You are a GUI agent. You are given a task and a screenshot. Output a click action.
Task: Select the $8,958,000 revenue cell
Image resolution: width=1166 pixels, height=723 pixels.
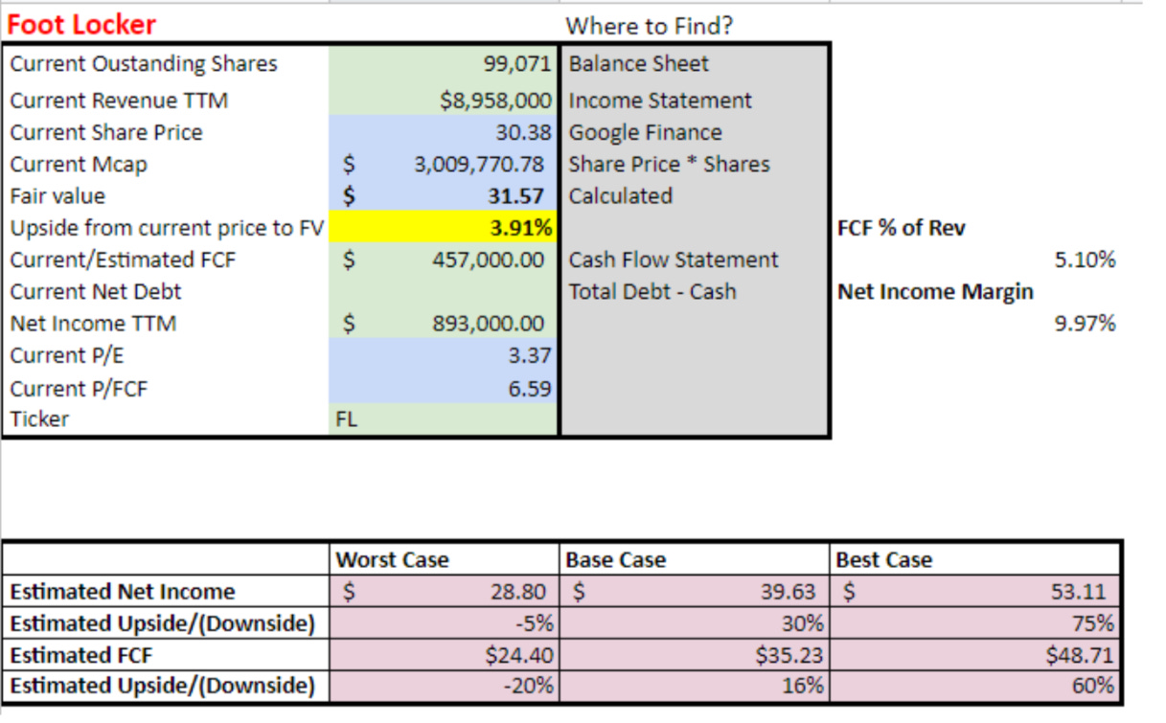pos(443,100)
